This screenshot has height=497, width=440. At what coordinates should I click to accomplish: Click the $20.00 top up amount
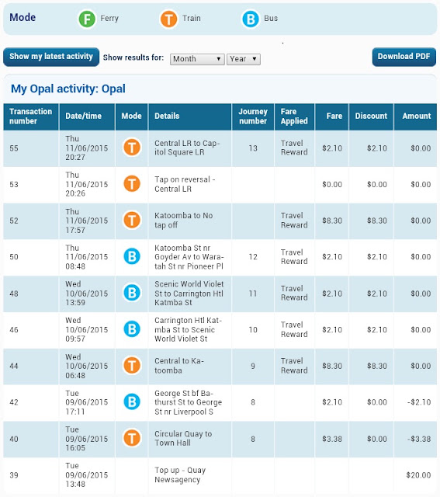click(418, 475)
